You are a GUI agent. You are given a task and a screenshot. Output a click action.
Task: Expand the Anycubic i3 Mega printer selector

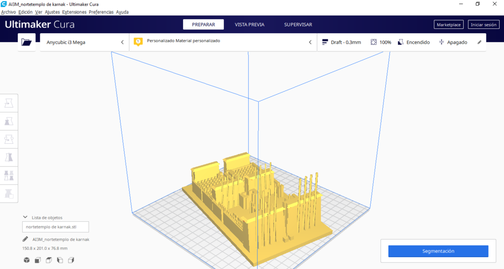(85, 42)
